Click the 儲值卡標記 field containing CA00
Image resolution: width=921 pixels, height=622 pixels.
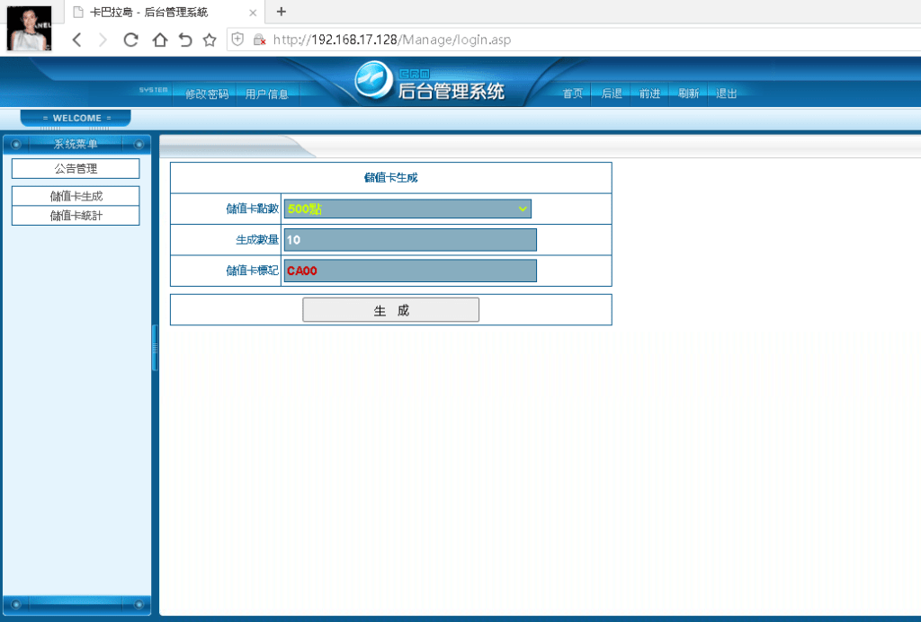point(410,271)
